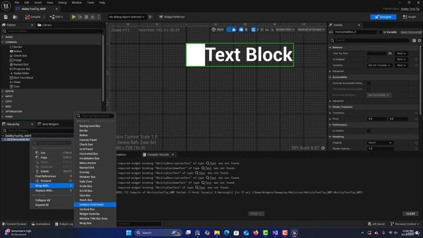Open the Bind Widgets tab
Image resolution: width=423 pixels, height=238 pixels.
click(x=48, y=124)
